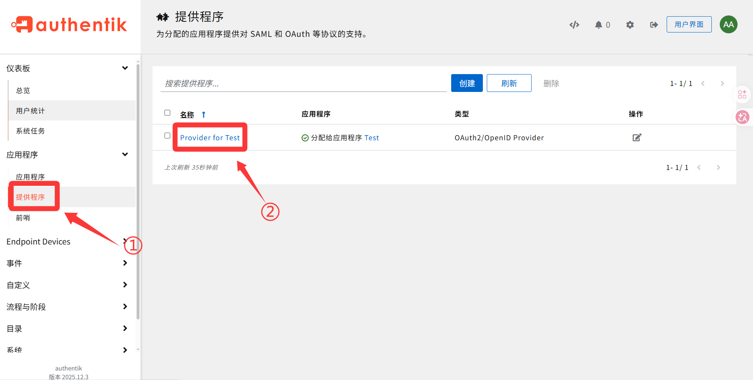The width and height of the screenshot is (753, 380).
Task: Open 系统任务 from the sidebar
Action: [x=30, y=131]
